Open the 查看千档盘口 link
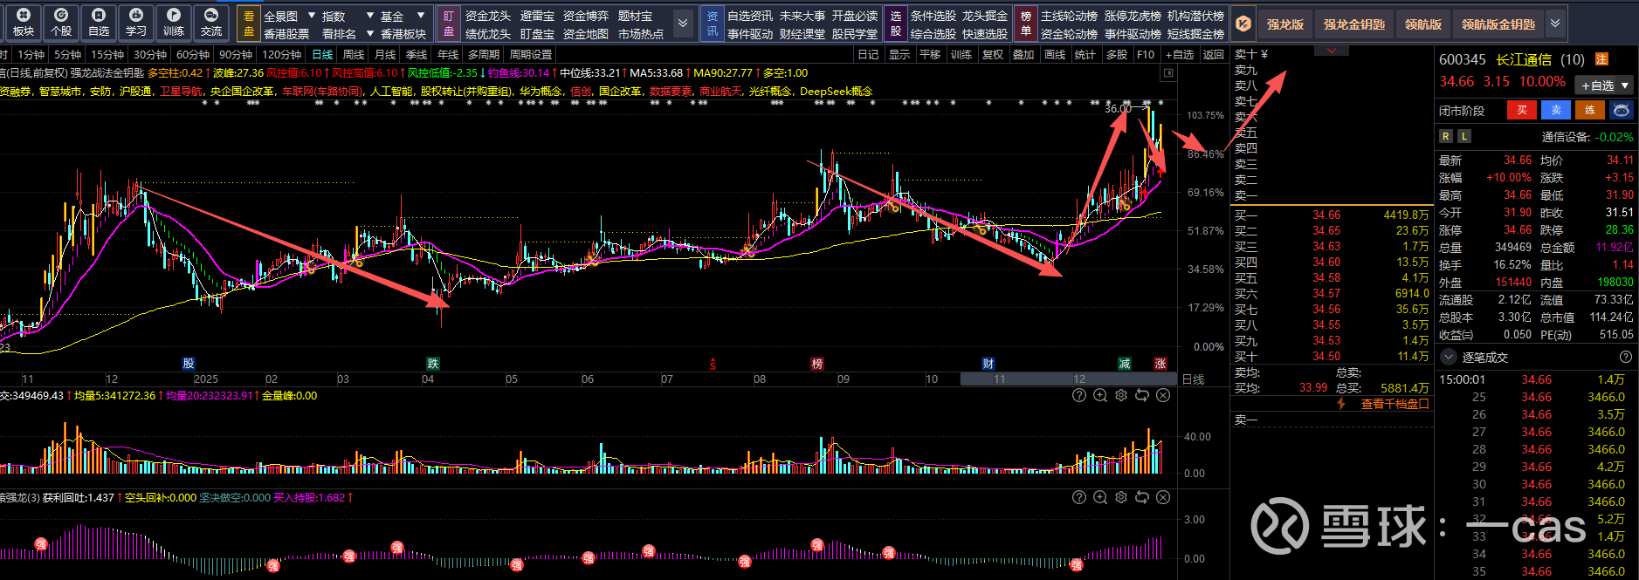The image size is (1639, 580). [x=1395, y=405]
